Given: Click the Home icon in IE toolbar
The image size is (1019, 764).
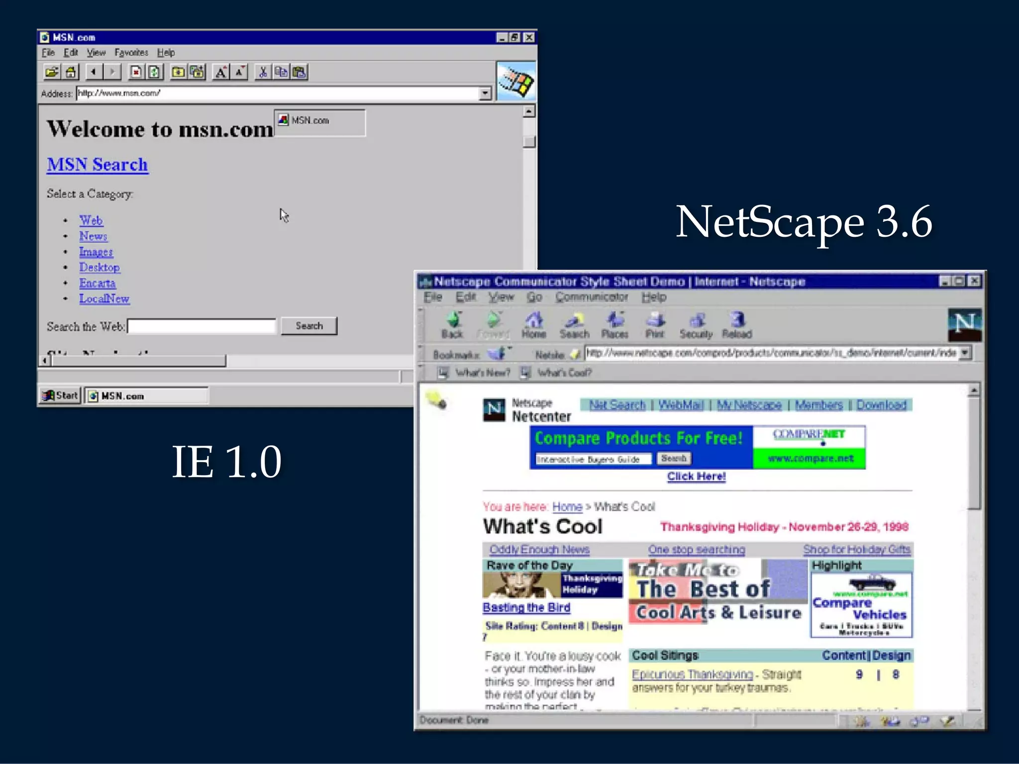Looking at the screenshot, I should [71, 72].
